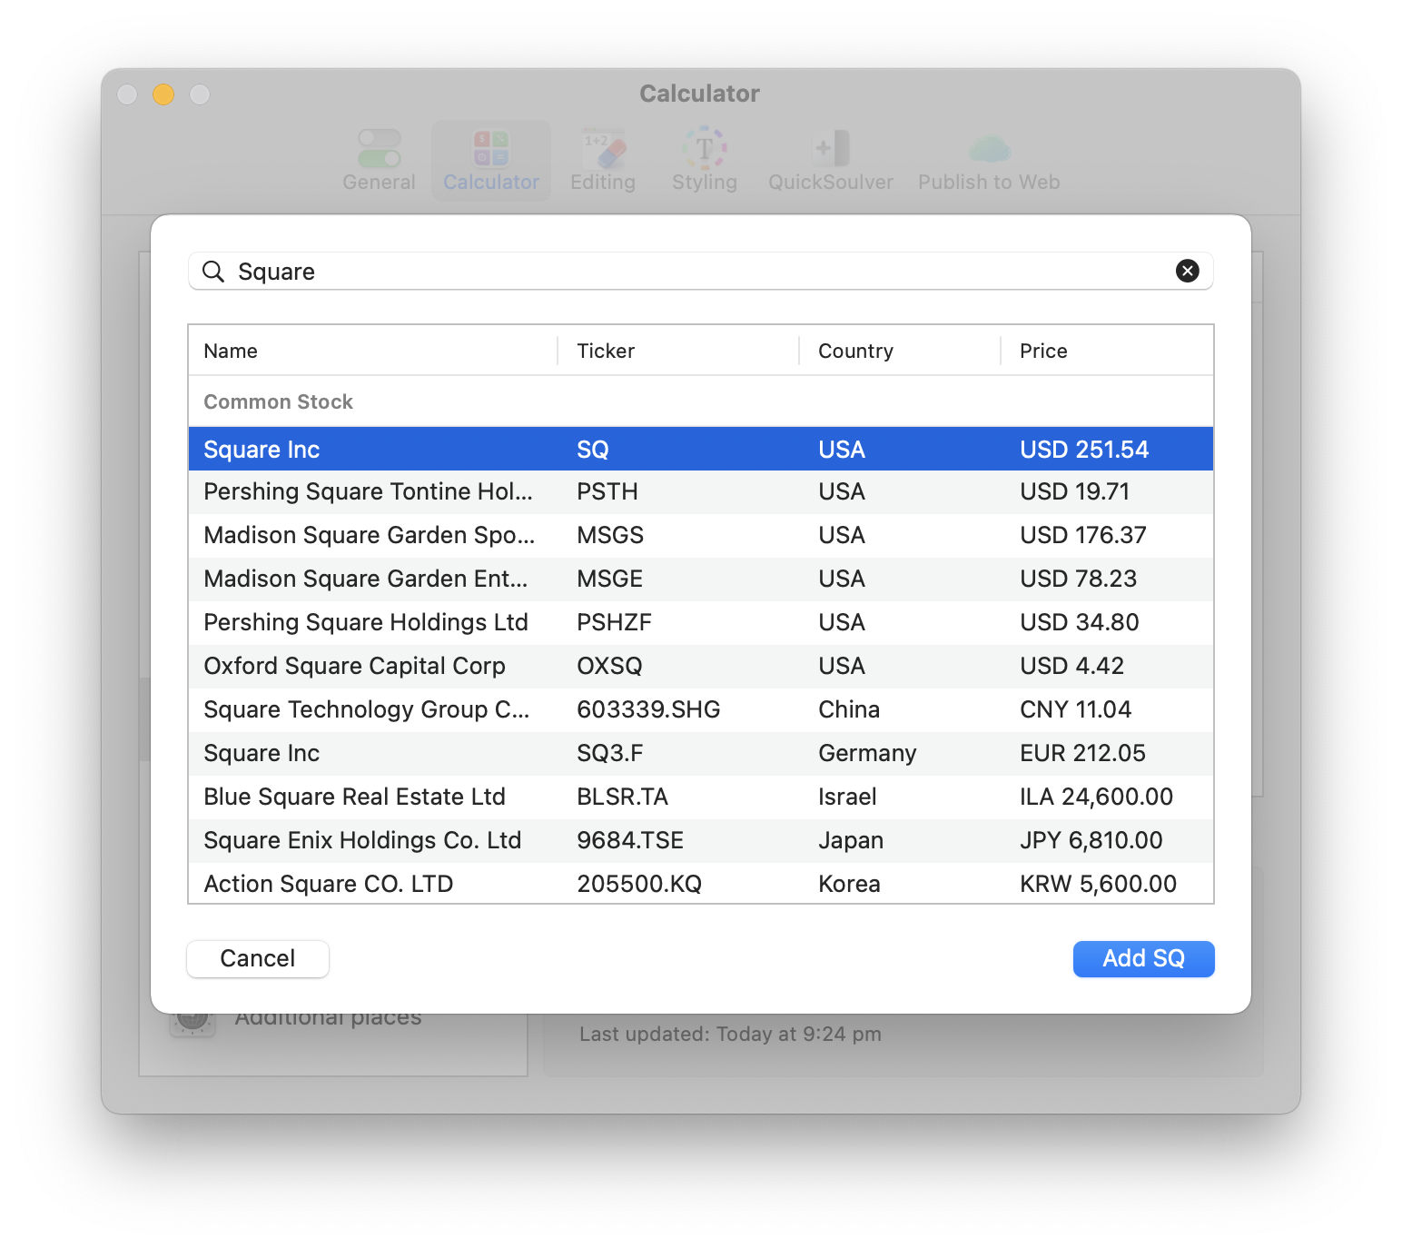Clear the Square search text

(1187, 271)
